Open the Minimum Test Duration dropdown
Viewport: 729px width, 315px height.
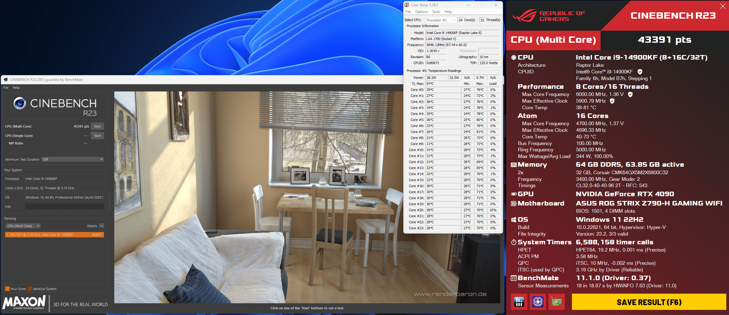73,159
